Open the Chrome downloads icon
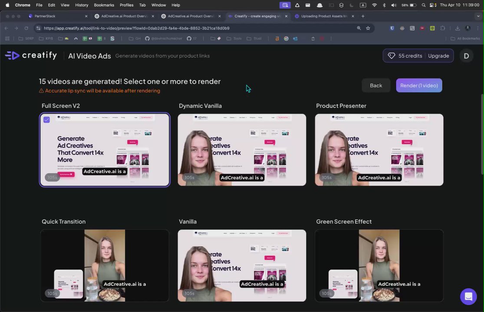 click(x=458, y=28)
